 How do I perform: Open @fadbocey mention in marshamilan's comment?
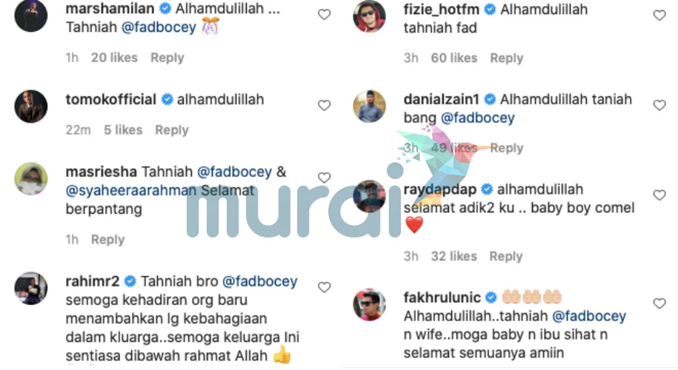click(x=159, y=27)
